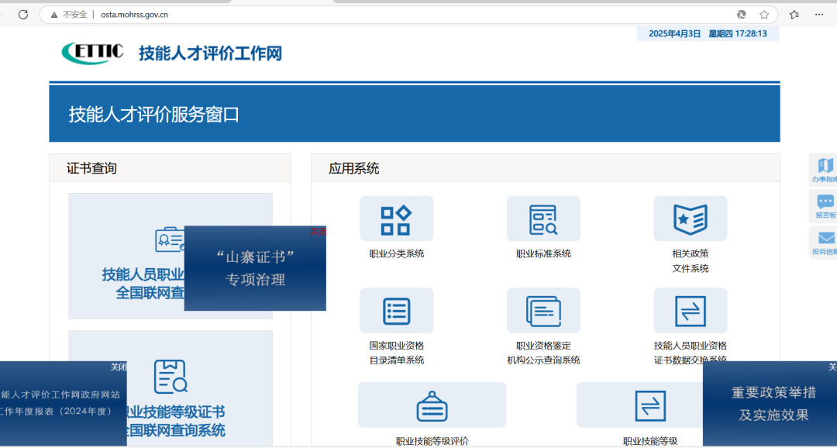Open the 山寨证书专项治理 banner
This screenshot has height=448, width=837.
coord(254,268)
